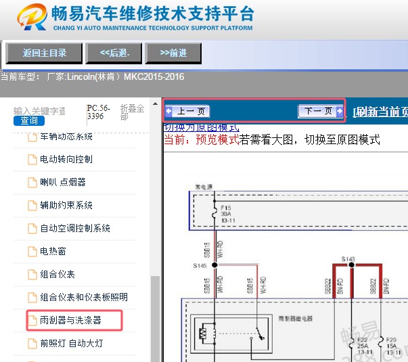Click the right arrow icon on 下一页
Viewport: 408px width, 362px height.
340,111
